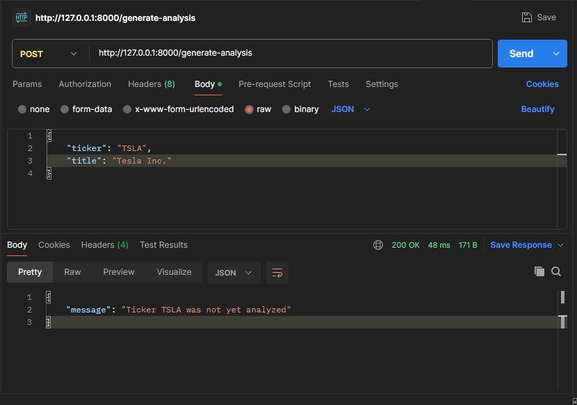Open the Headers (8) request tab
Viewport: 577px width, 405px height.
click(151, 84)
